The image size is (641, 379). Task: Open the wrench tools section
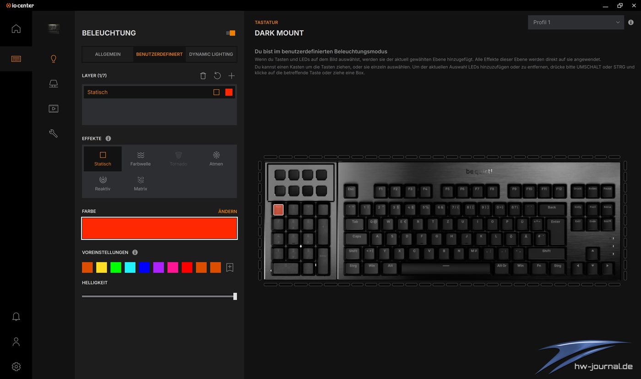(x=54, y=133)
